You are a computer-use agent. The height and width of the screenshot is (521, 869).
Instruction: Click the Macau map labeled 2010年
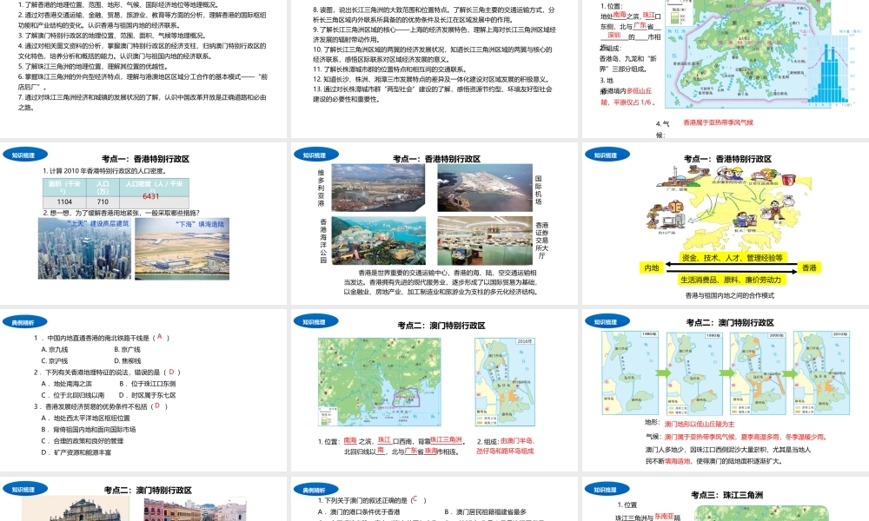coord(821,373)
